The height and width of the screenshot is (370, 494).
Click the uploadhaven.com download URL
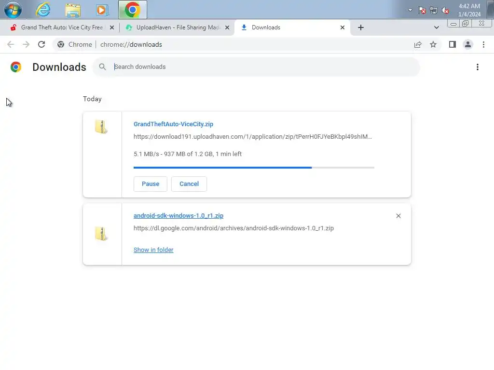(253, 136)
